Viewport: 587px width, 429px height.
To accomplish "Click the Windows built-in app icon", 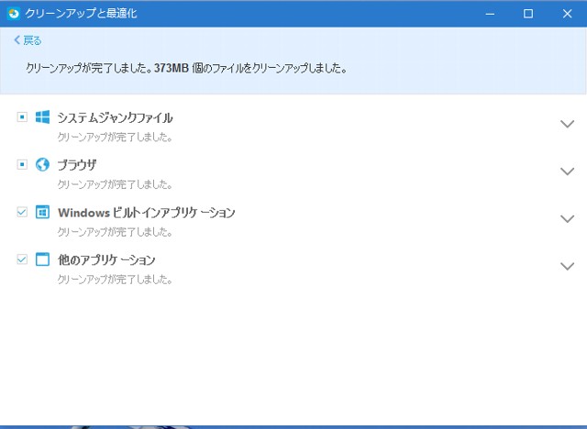I will pyautogui.click(x=42, y=212).
